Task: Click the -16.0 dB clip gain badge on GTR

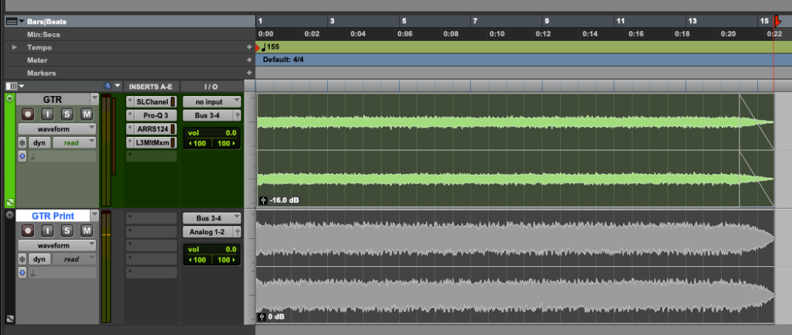Action: pos(278,200)
